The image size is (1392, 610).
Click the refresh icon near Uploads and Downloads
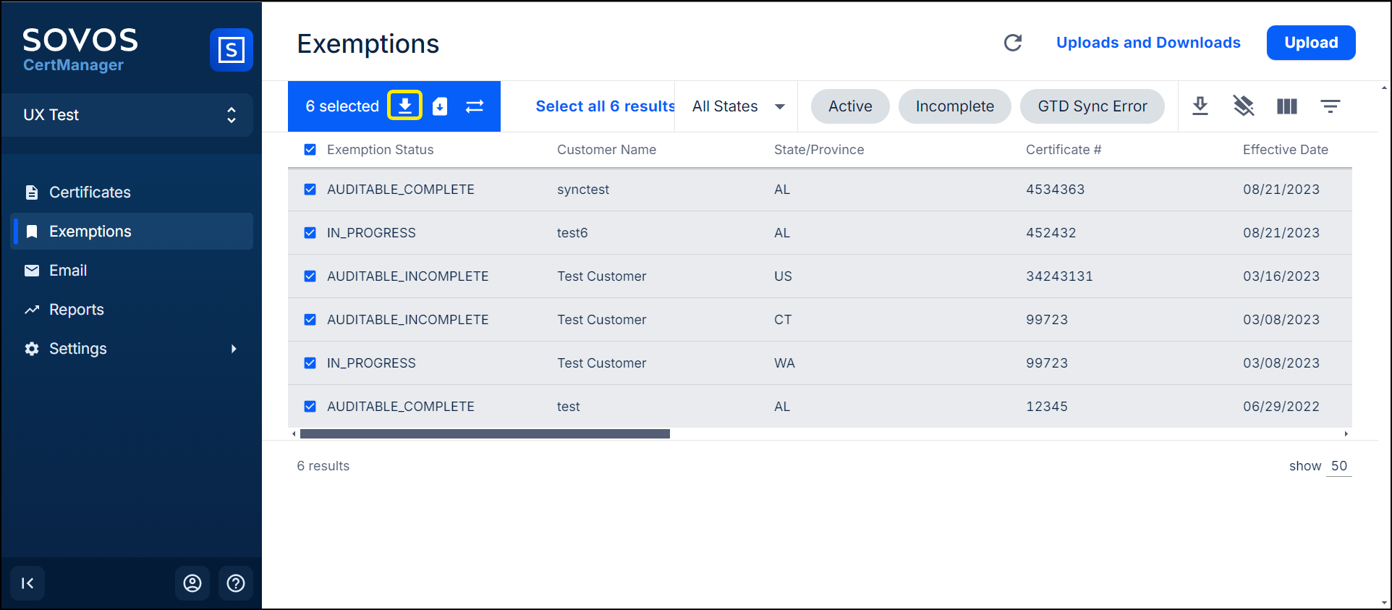(1013, 43)
